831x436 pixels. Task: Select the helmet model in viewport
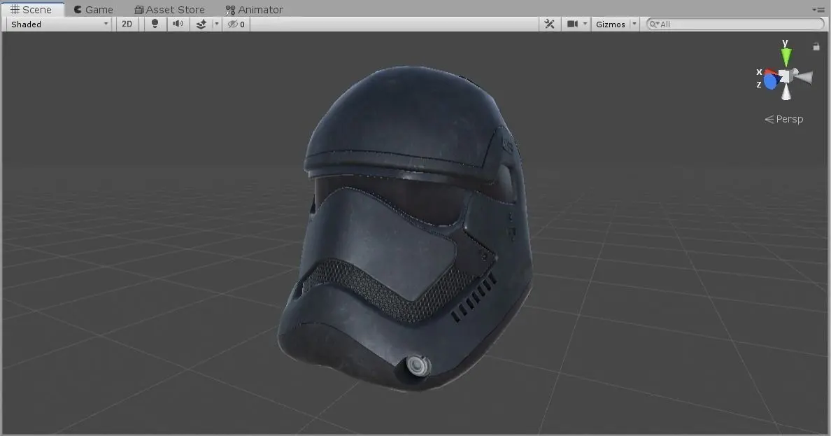pyautogui.click(x=406, y=228)
